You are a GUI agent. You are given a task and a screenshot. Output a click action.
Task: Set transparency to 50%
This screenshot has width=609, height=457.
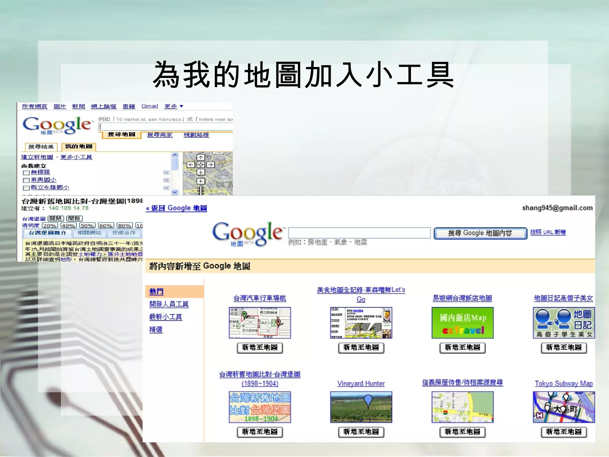tap(87, 226)
